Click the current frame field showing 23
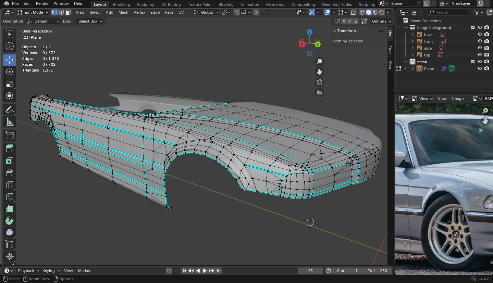Image resolution: width=493 pixels, height=283 pixels. [x=310, y=271]
